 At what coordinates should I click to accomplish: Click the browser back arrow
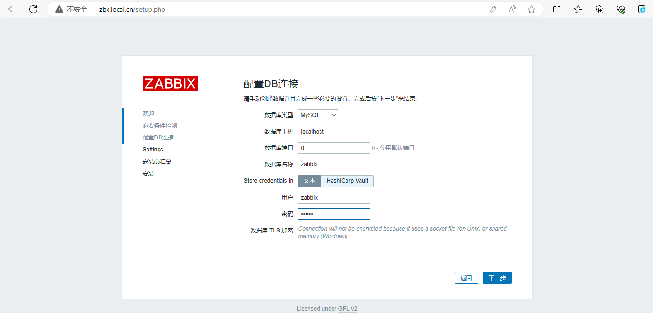(12, 9)
